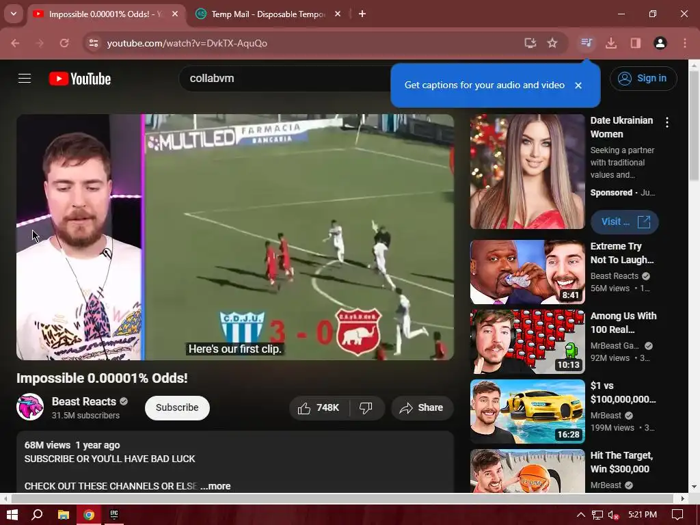700x525 pixels.
Task: Open Windows taskbar search
Action: pyautogui.click(x=38, y=515)
